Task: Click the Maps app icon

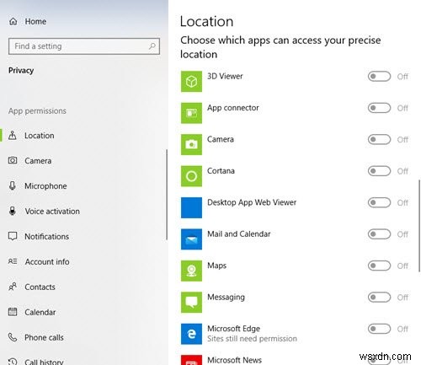Action: click(x=191, y=271)
